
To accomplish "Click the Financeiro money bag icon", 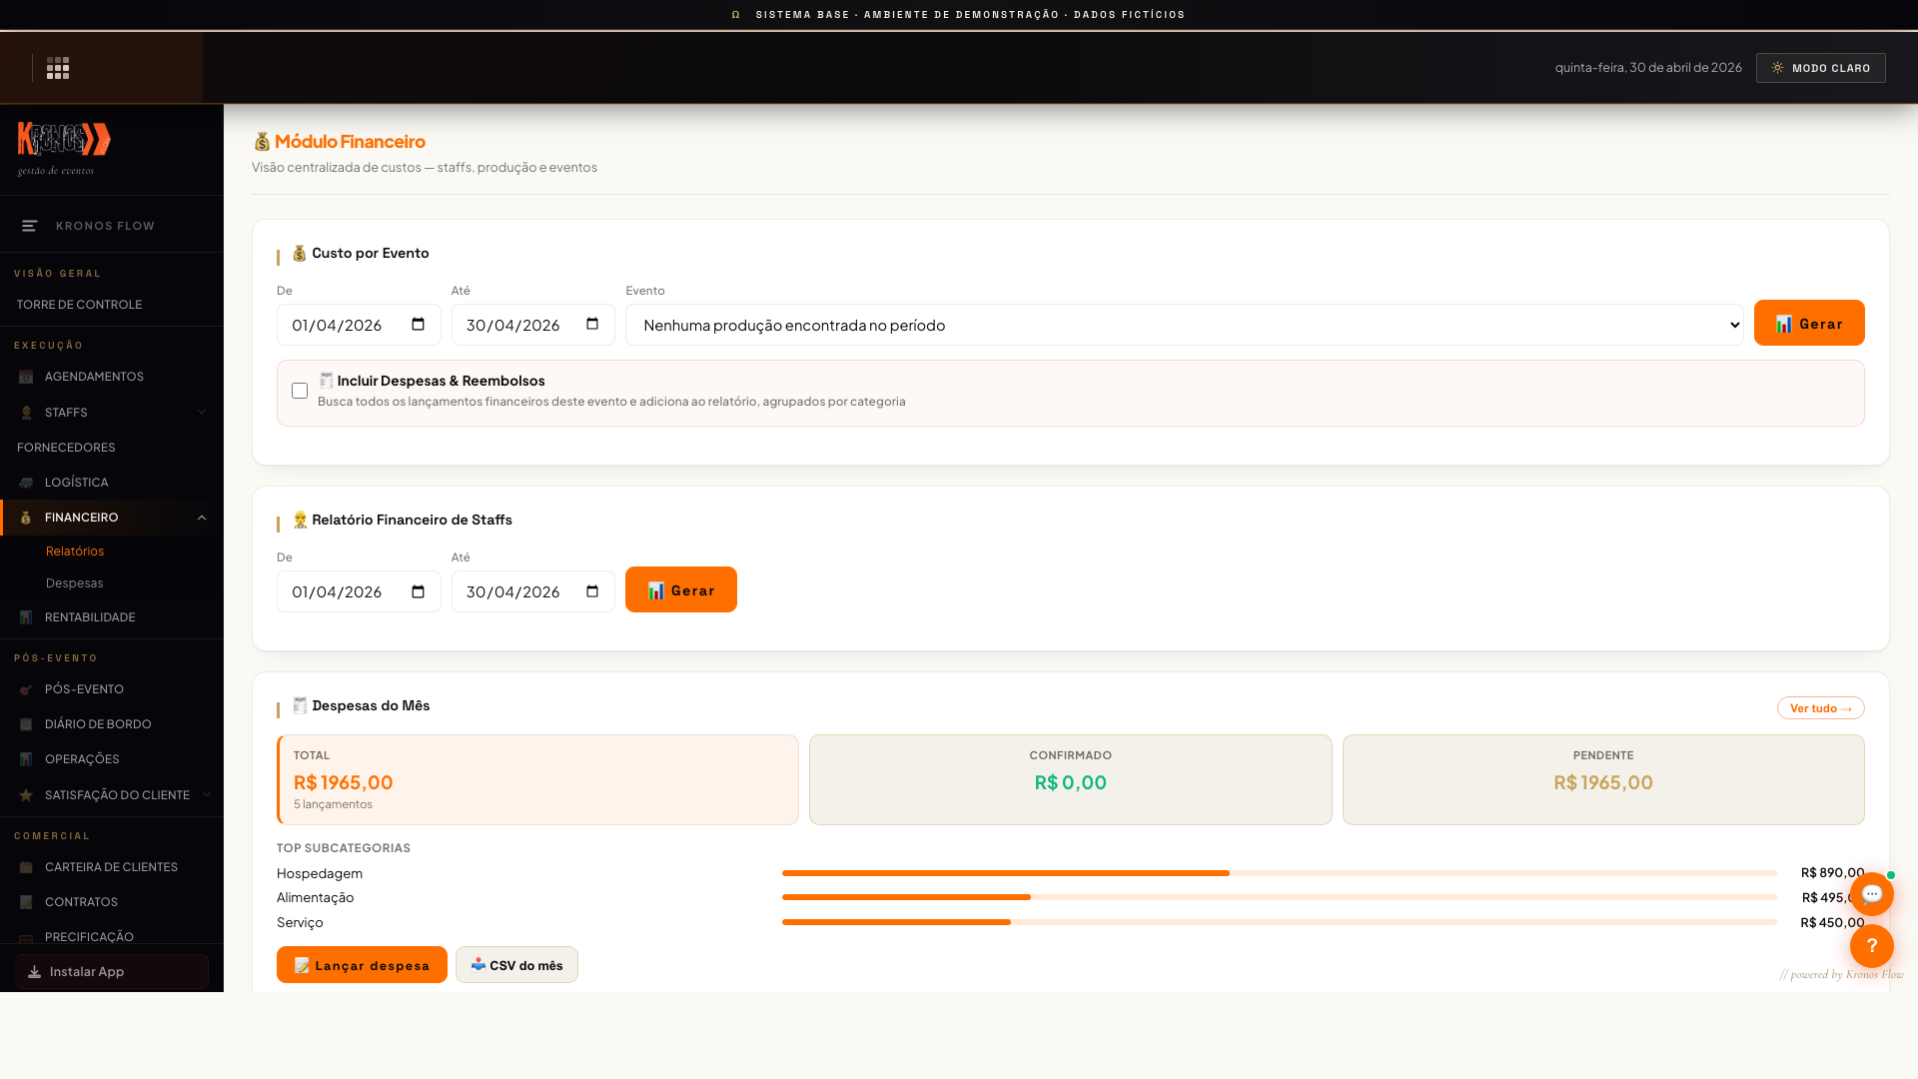I will tap(26, 518).
